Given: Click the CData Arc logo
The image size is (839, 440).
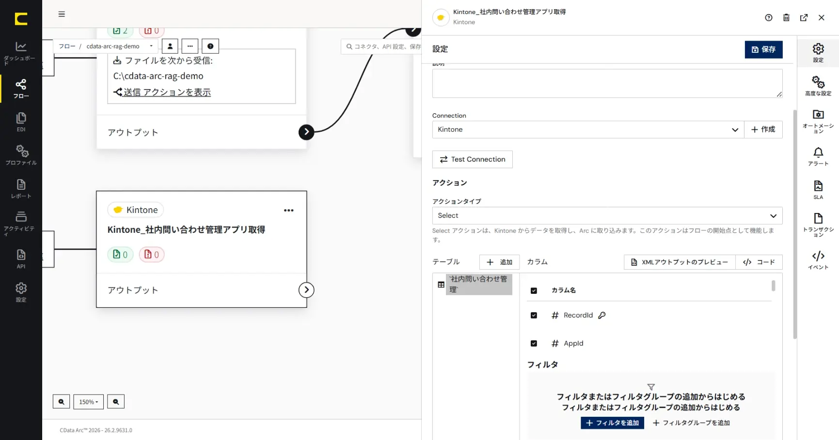Looking at the screenshot, I should (21, 19).
